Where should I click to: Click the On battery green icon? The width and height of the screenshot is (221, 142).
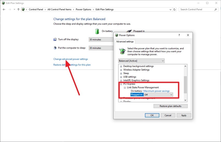(97, 31)
